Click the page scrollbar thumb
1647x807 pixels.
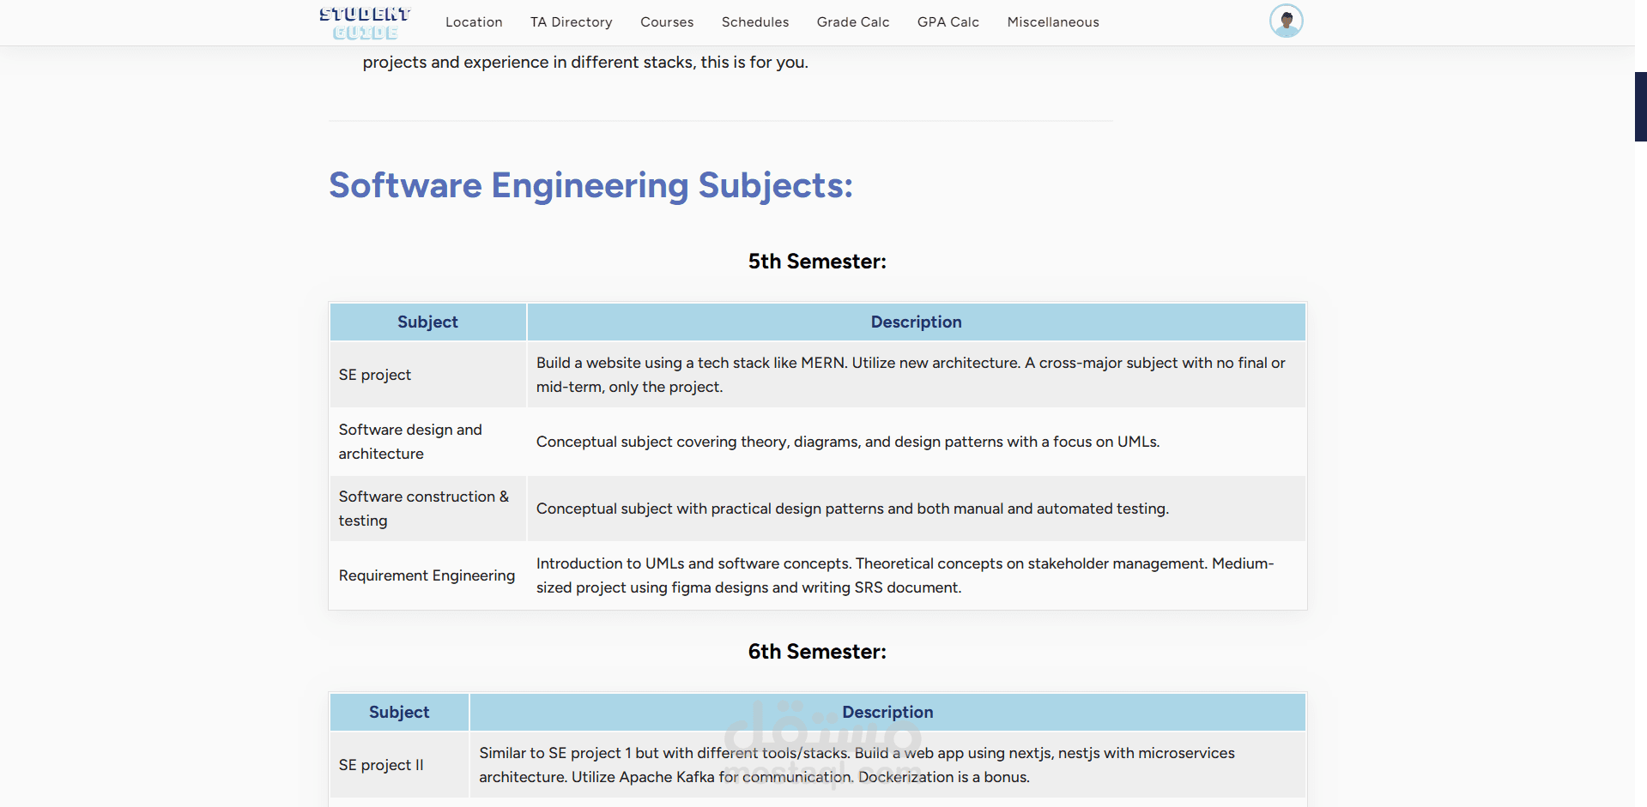click(x=1641, y=106)
